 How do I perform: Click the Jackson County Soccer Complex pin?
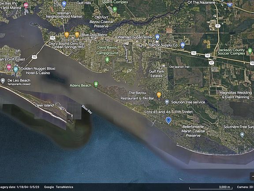pyautogui.click(x=250, y=51)
